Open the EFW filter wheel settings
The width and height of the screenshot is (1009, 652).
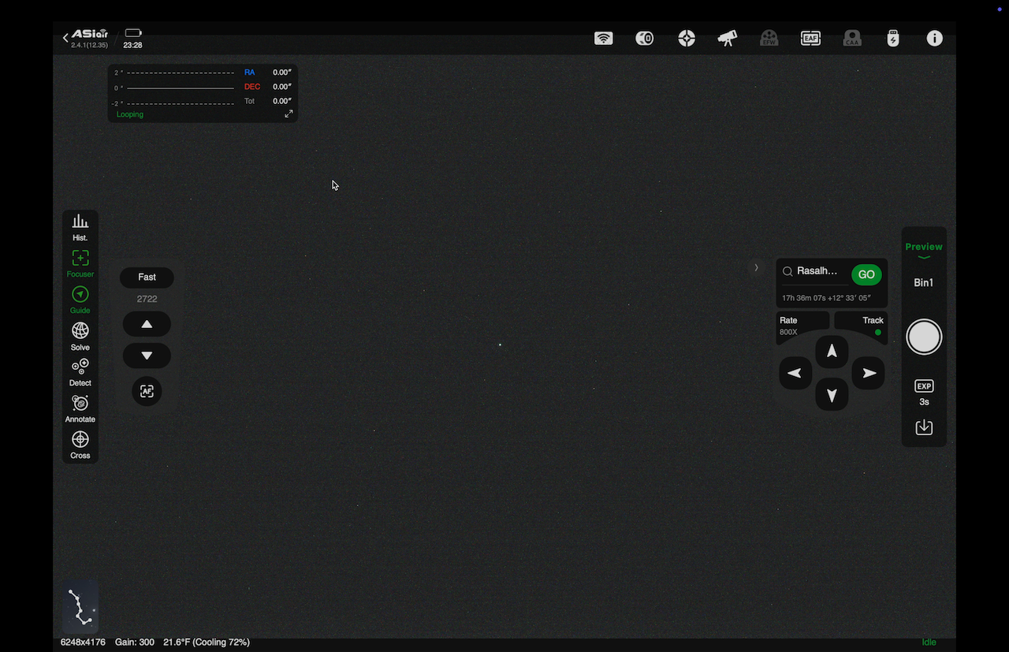pyautogui.click(x=769, y=39)
